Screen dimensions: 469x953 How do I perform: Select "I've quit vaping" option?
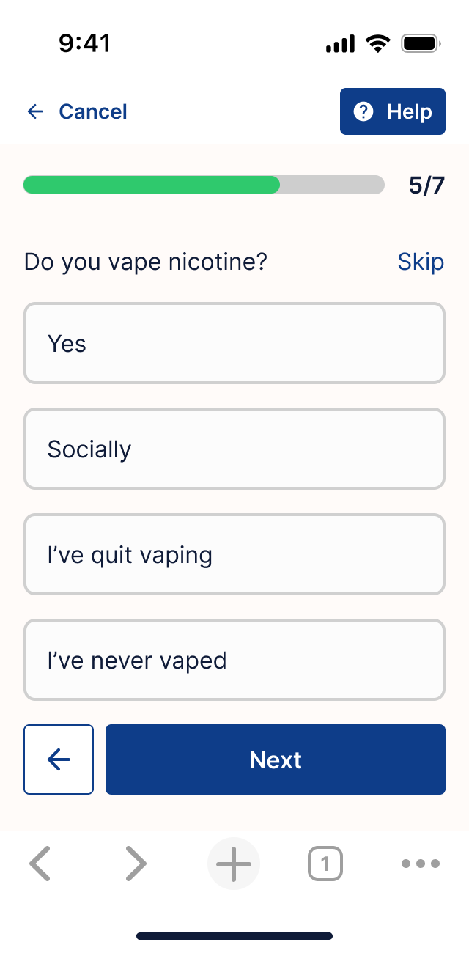(234, 554)
